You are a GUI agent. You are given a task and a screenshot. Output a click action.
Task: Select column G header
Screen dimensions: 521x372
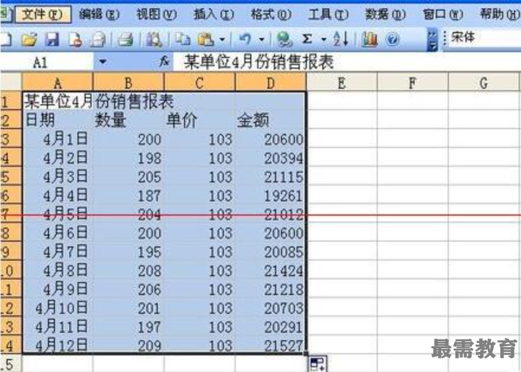(x=484, y=82)
